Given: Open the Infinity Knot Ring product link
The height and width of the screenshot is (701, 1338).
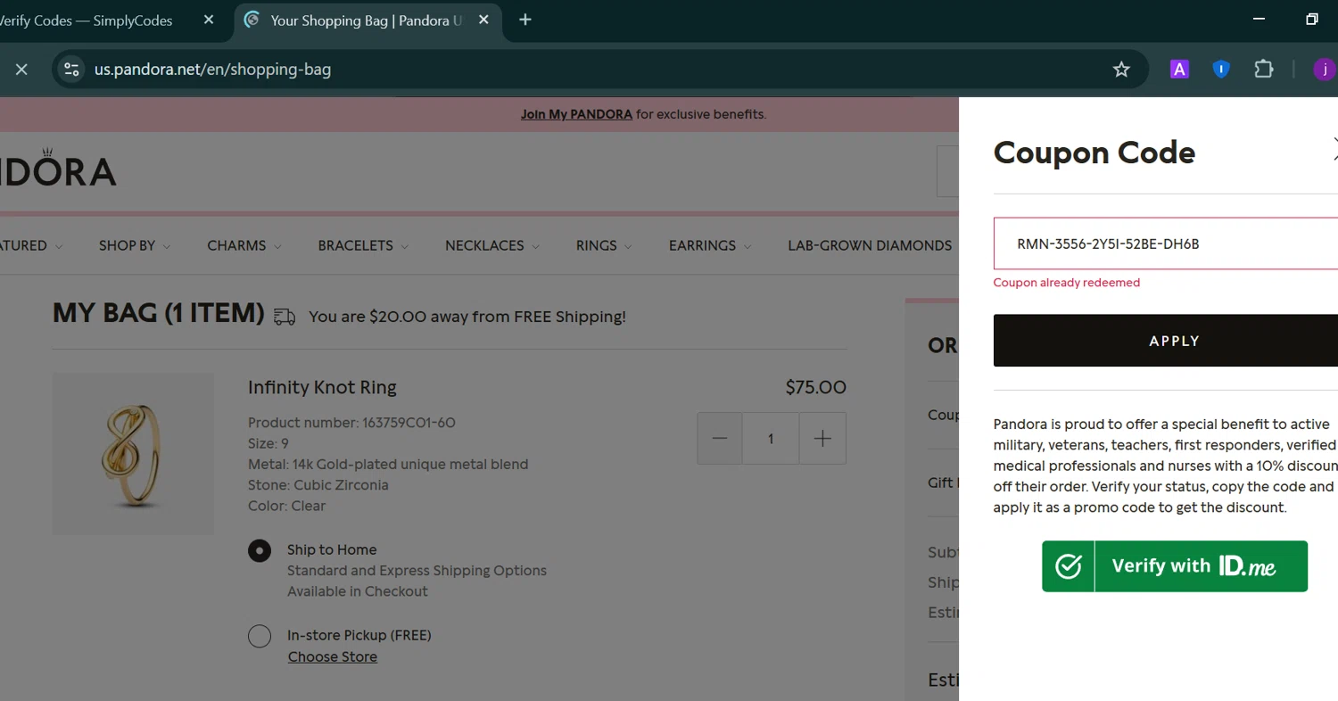Looking at the screenshot, I should (x=322, y=388).
